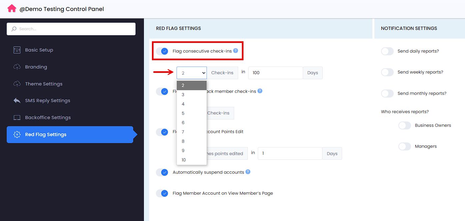
Task: Click the search magnifier icon
Action: point(14,29)
